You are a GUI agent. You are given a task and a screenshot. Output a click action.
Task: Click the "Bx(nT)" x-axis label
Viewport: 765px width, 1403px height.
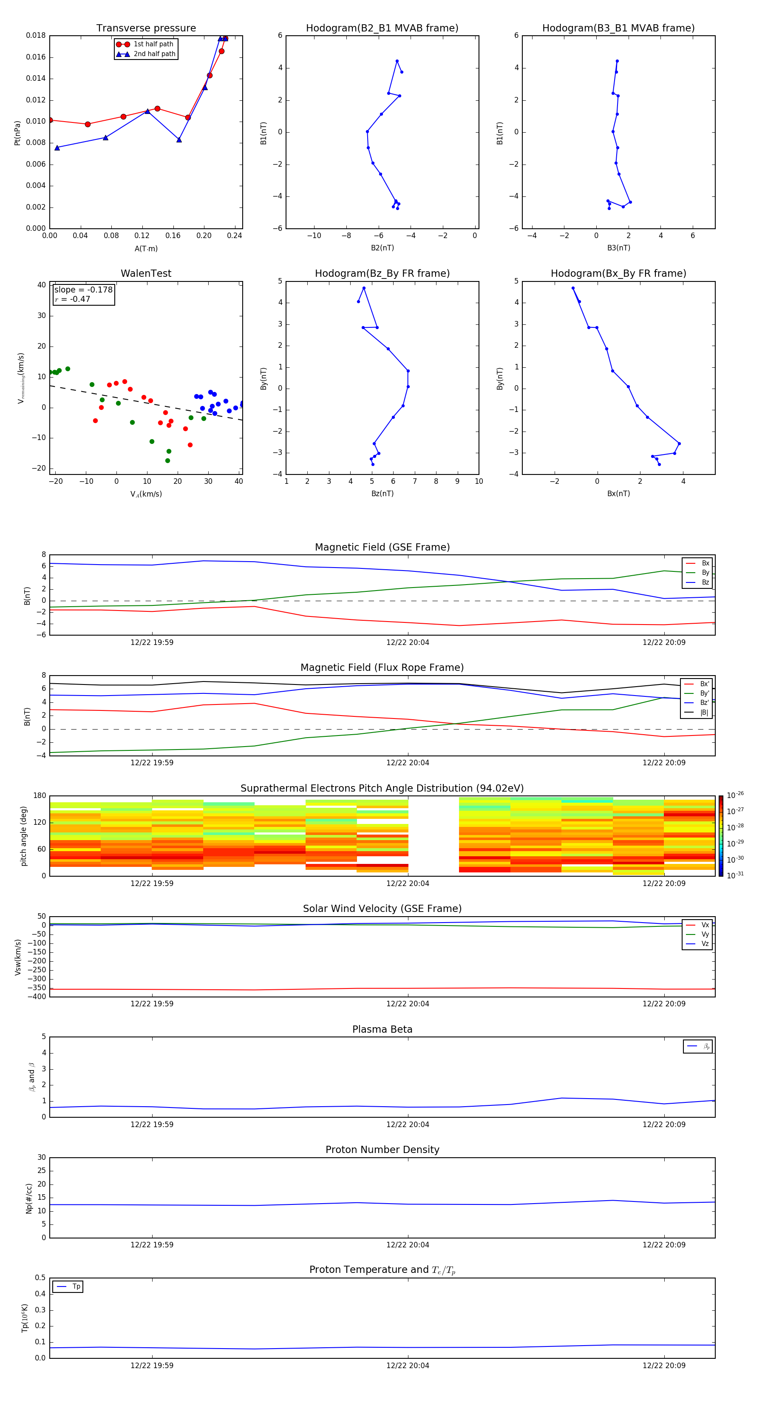tap(618, 494)
